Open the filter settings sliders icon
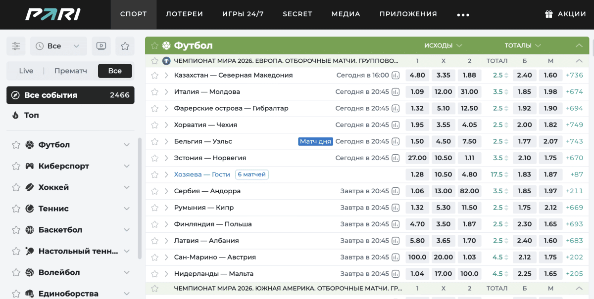 pos(16,46)
